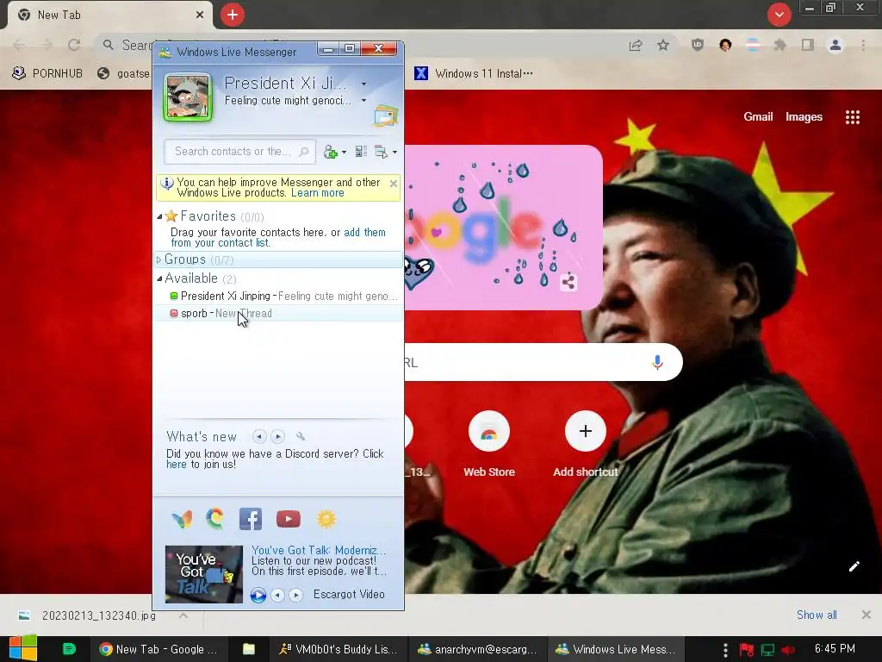Open the Google apps grid icon
Image resolution: width=882 pixels, height=662 pixels.
point(852,117)
